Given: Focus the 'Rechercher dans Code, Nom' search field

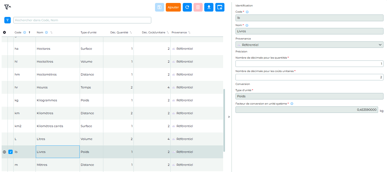Looking at the screenshot, I should 82,20.
